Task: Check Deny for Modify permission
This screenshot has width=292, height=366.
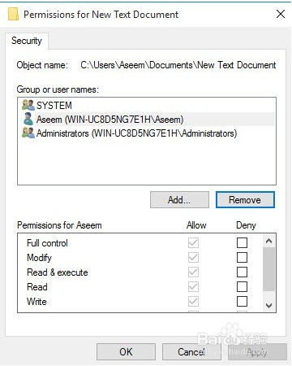Action: click(242, 258)
